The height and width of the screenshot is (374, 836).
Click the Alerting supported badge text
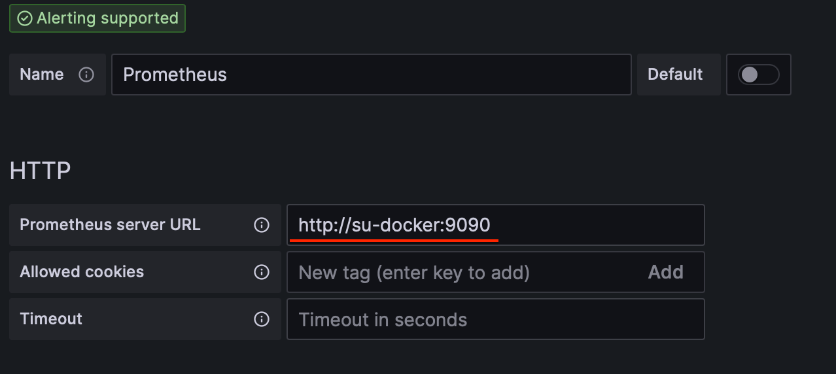point(107,18)
